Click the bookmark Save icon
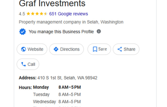The height and width of the screenshot is (107, 167). [95, 49]
